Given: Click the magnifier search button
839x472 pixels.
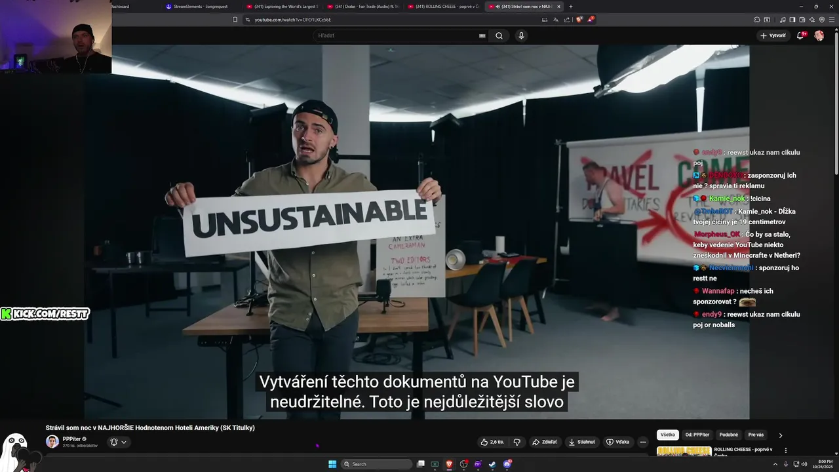Looking at the screenshot, I should pyautogui.click(x=499, y=35).
